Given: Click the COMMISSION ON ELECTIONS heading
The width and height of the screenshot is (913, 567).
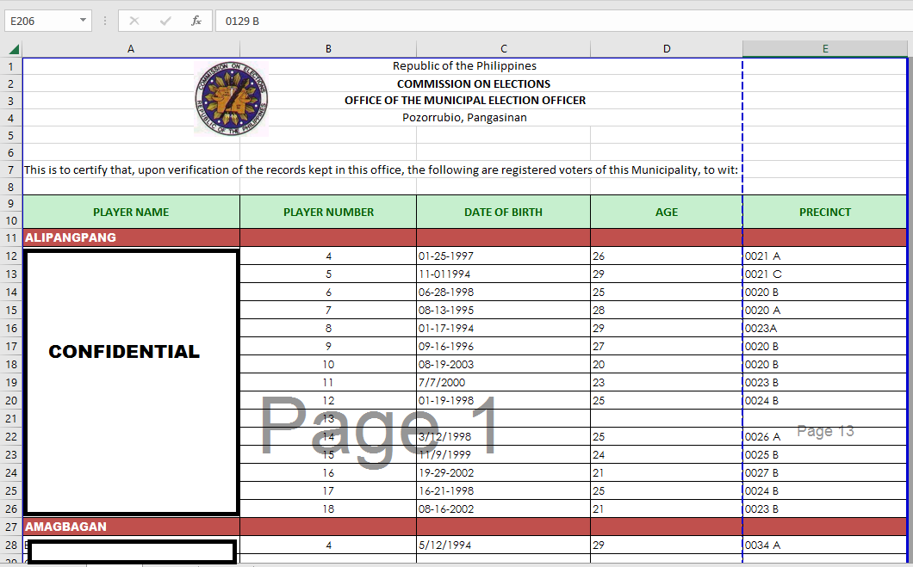Looking at the screenshot, I should pyautogui.click(x=474, y=83).
